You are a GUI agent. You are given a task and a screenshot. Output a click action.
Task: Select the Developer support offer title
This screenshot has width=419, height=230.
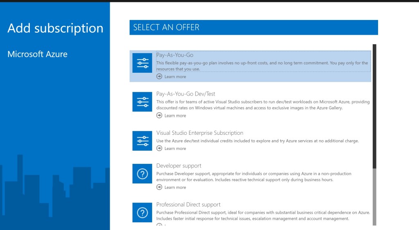tap(179, 166)
